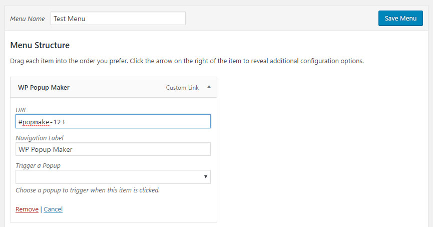This screenshot has height=227, width=433.
Task: Click the Custom Link type label
Action: click(182, 88)
